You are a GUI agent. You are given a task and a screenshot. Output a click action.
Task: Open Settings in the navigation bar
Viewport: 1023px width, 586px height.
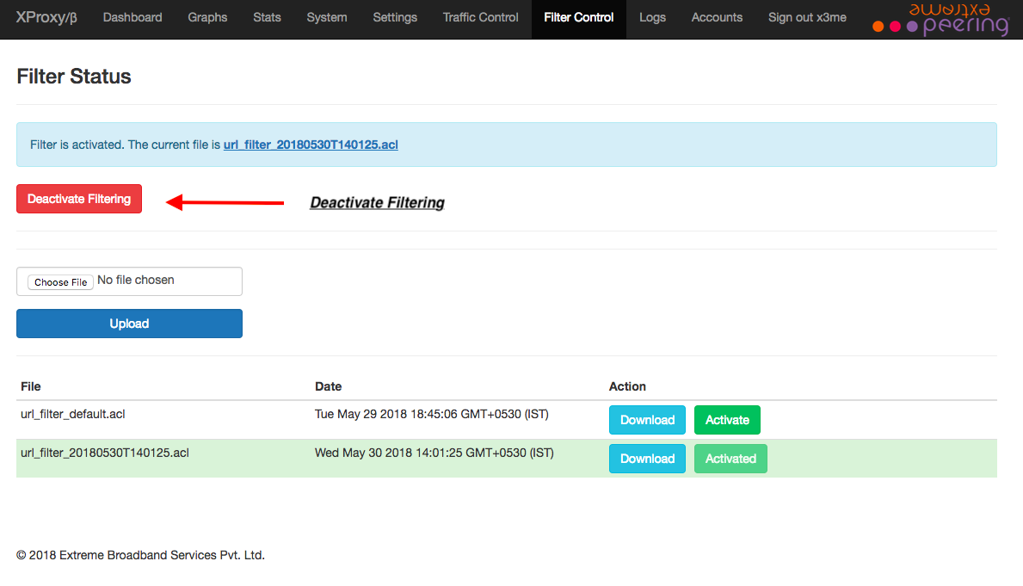point(395,17)
